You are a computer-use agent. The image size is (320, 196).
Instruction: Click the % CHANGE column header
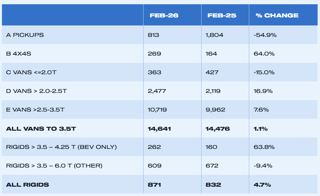[x=277, y=15]
